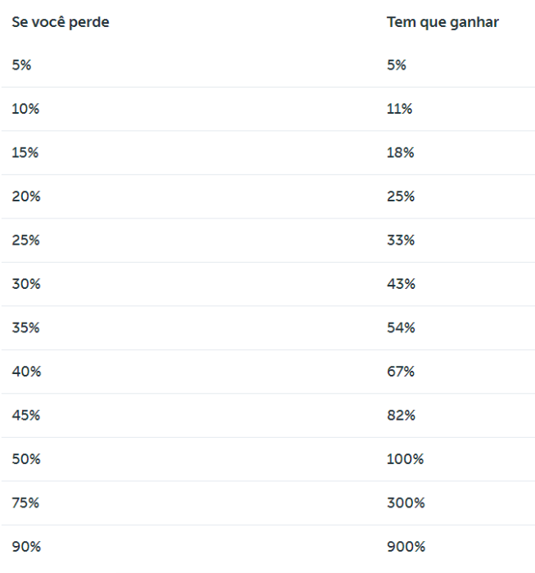Screen dimensions: 535x573
Task: Click the 33% gain value
Action: pos(401,241)
